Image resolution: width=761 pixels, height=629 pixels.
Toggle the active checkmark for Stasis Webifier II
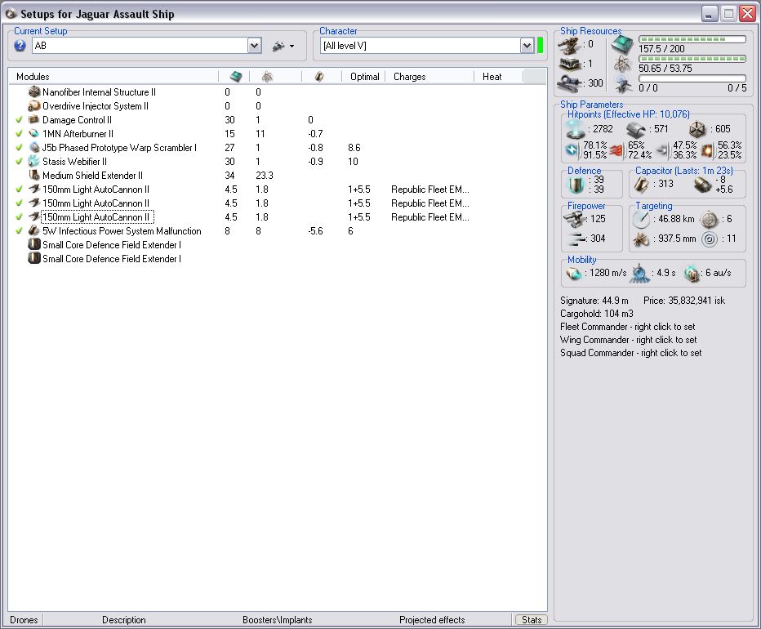[19, 161]
